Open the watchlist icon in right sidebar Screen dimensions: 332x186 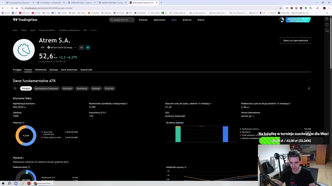point(327,19)
